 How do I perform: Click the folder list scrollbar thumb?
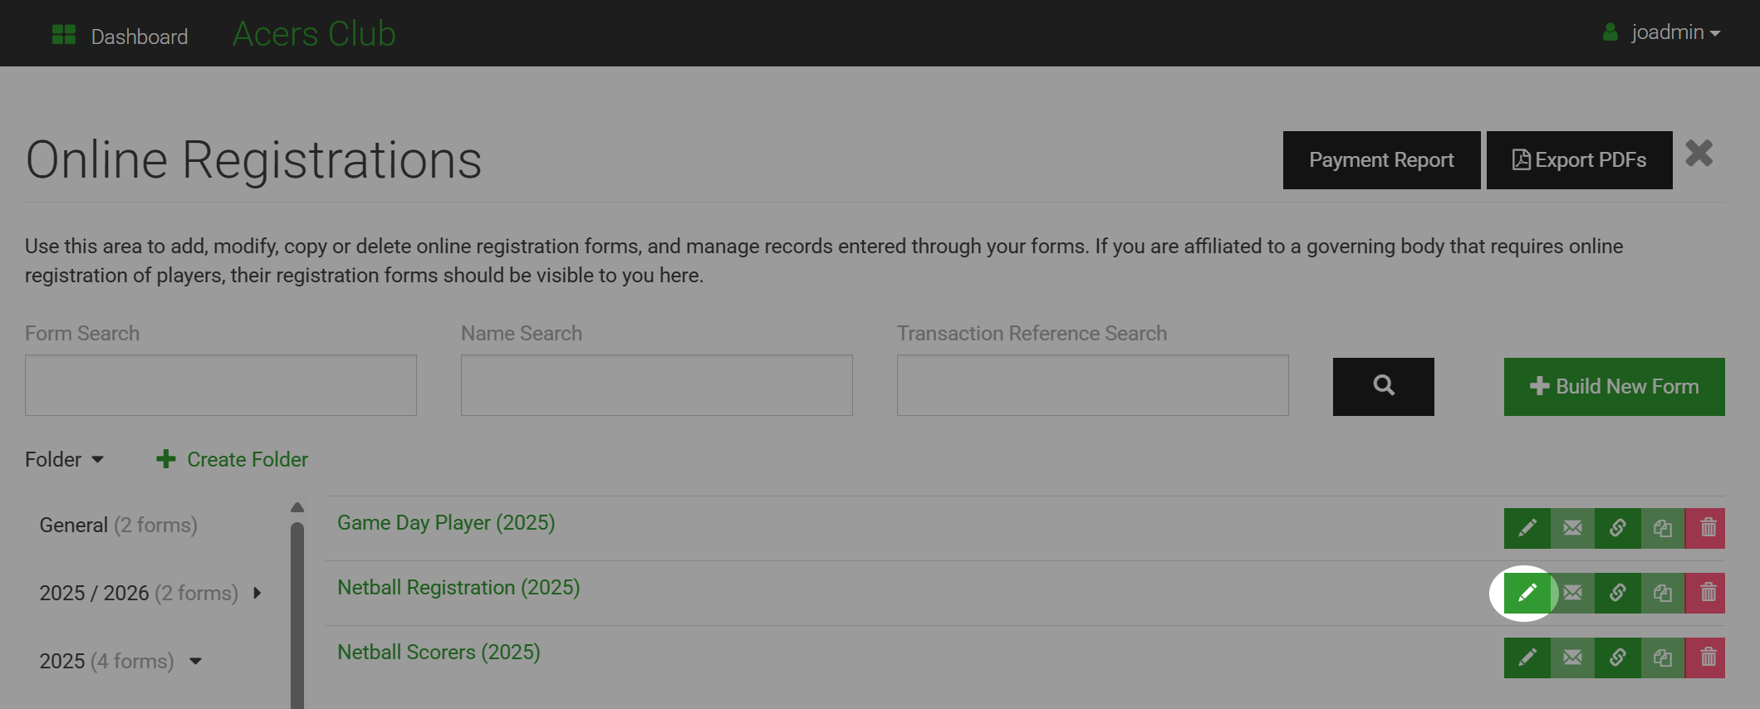[x=297, y=615]
